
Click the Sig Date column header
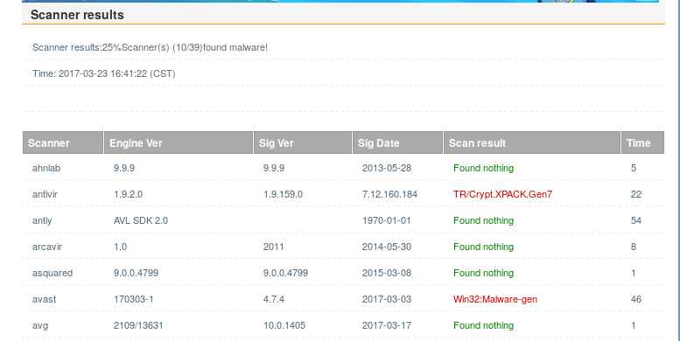tap(397, 143)
